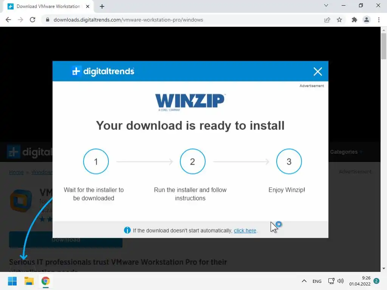Click the address bar URL
This screenshot has width=387, height=290.
click(128, 20)
